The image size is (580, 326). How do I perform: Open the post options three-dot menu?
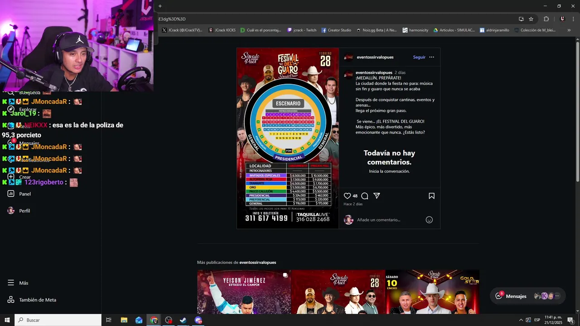(431, 57)
